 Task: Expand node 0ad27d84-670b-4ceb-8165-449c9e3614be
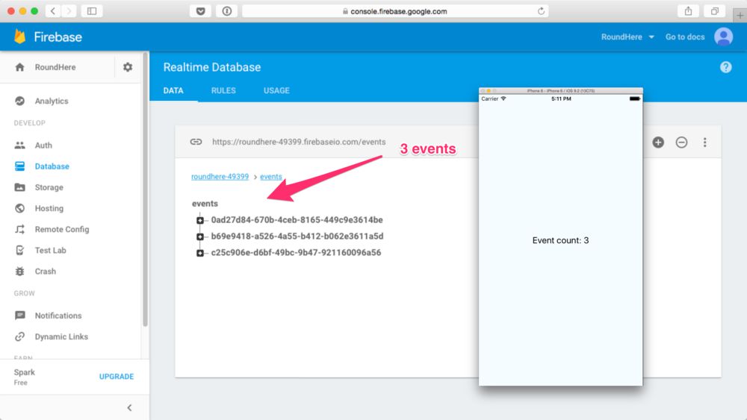(200, 220)
